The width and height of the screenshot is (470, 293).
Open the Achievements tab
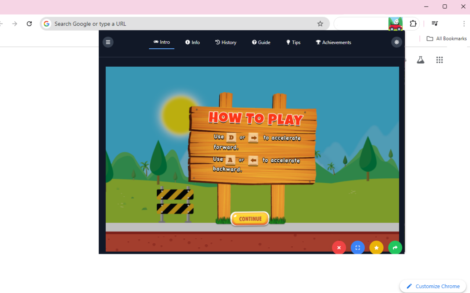coord(333,42)
